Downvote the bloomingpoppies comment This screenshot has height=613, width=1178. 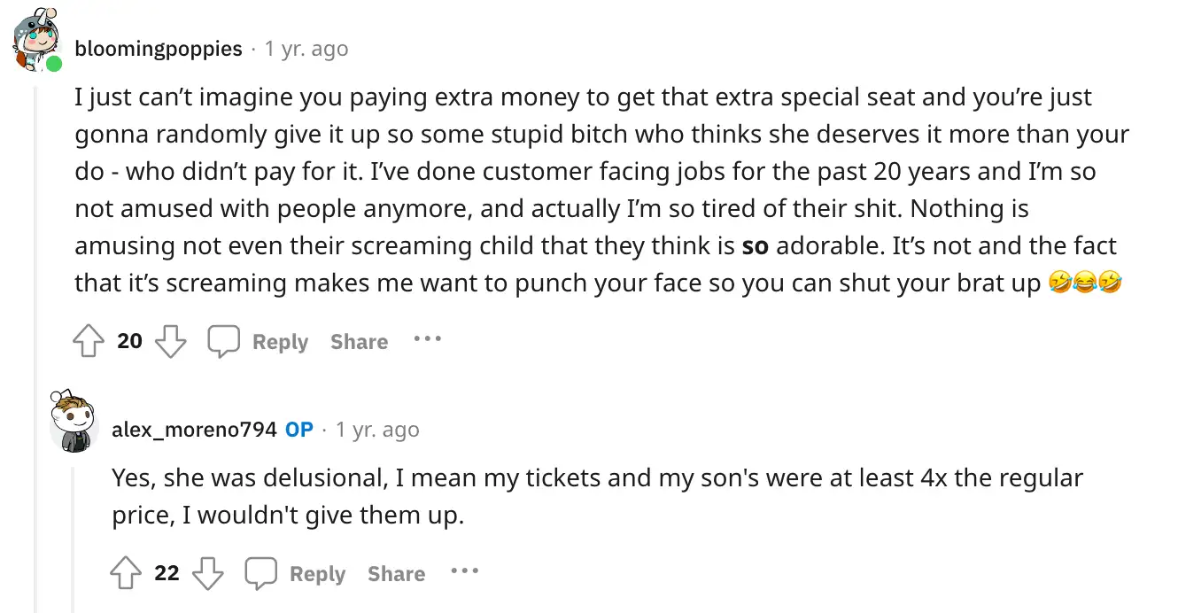(170, 342)
